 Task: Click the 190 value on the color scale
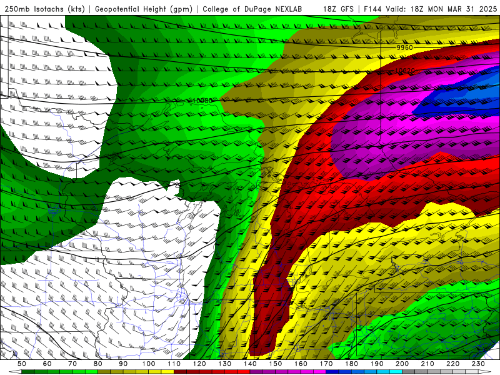coord(377,364)
